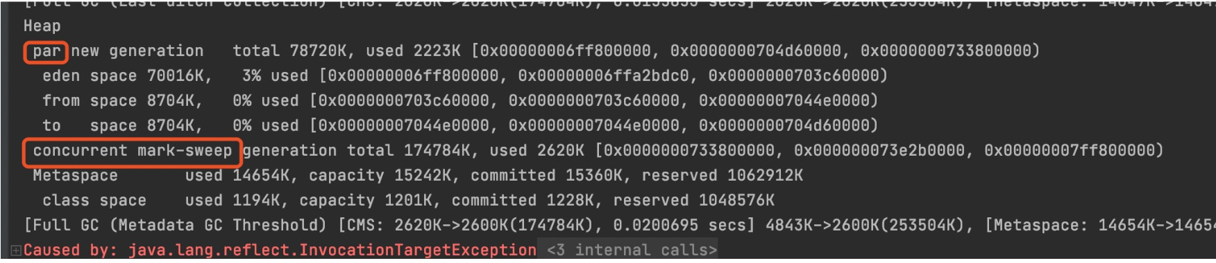Click the address '0x0000000733800000' on par line

[946, 51]
